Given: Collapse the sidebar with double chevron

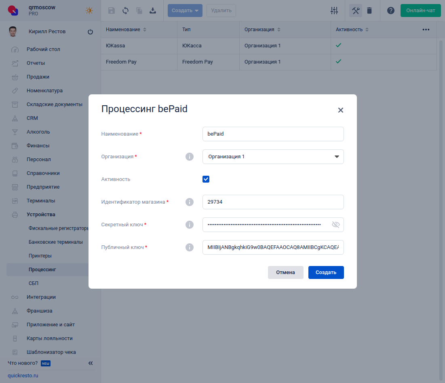Looking at the screenshot, I should [91, 363].
